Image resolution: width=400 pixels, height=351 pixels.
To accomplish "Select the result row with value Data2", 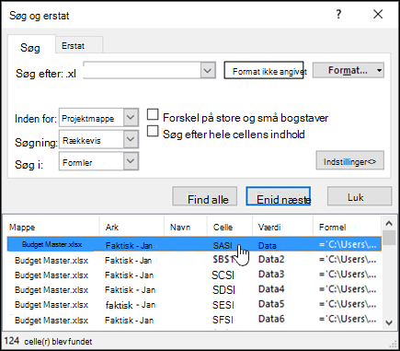I will (x=194, y=260).
